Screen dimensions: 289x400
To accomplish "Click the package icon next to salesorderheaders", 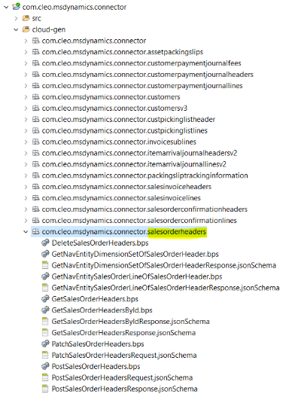I will click(x=36, y=231).
